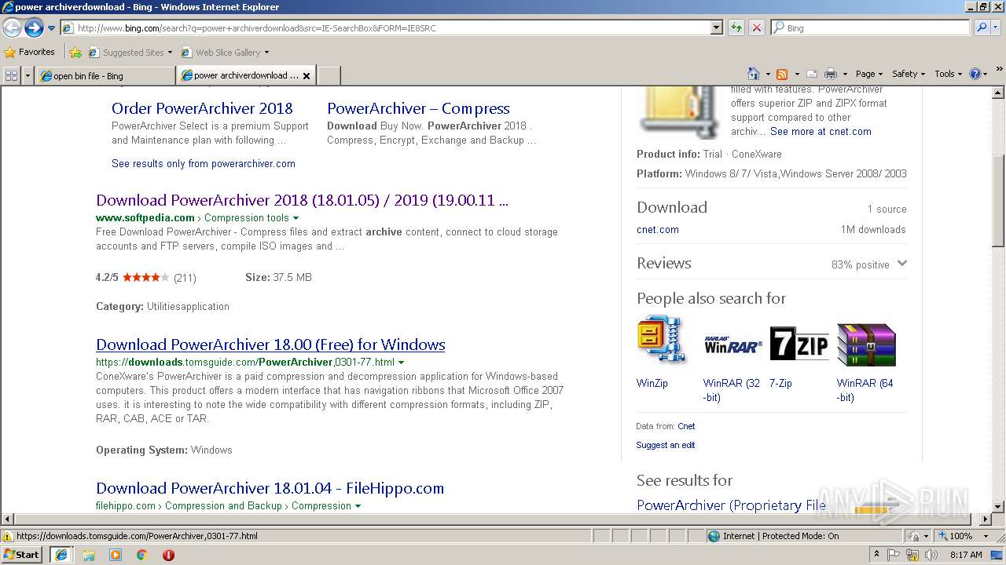Image resolution: width=1006 pixels, height=565 pixels.
Task: Open a new blank tab
Action: click(329, 76)
